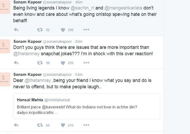Like the tweet with 298 likes
Image resolution: width=190 pixels, height=134 pixels.
pyautogui.click(x=63, y=30)
